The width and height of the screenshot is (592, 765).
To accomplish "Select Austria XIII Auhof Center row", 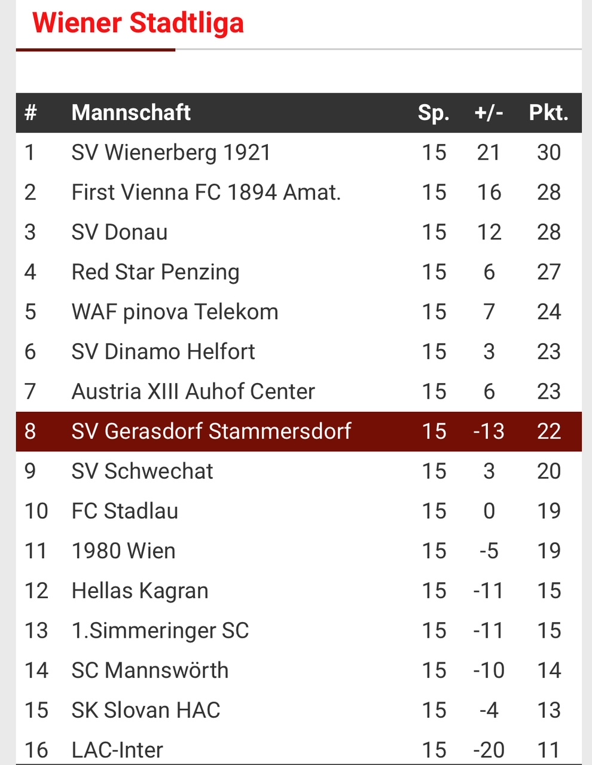I will [x=298, y=391].
